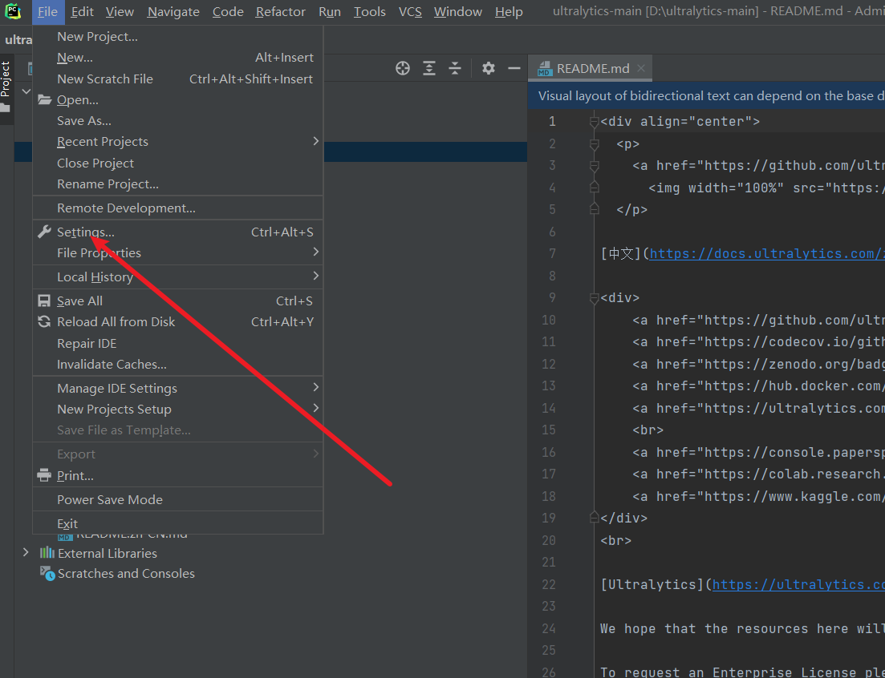Expand the External Libraries tree node

coord(26,552)
